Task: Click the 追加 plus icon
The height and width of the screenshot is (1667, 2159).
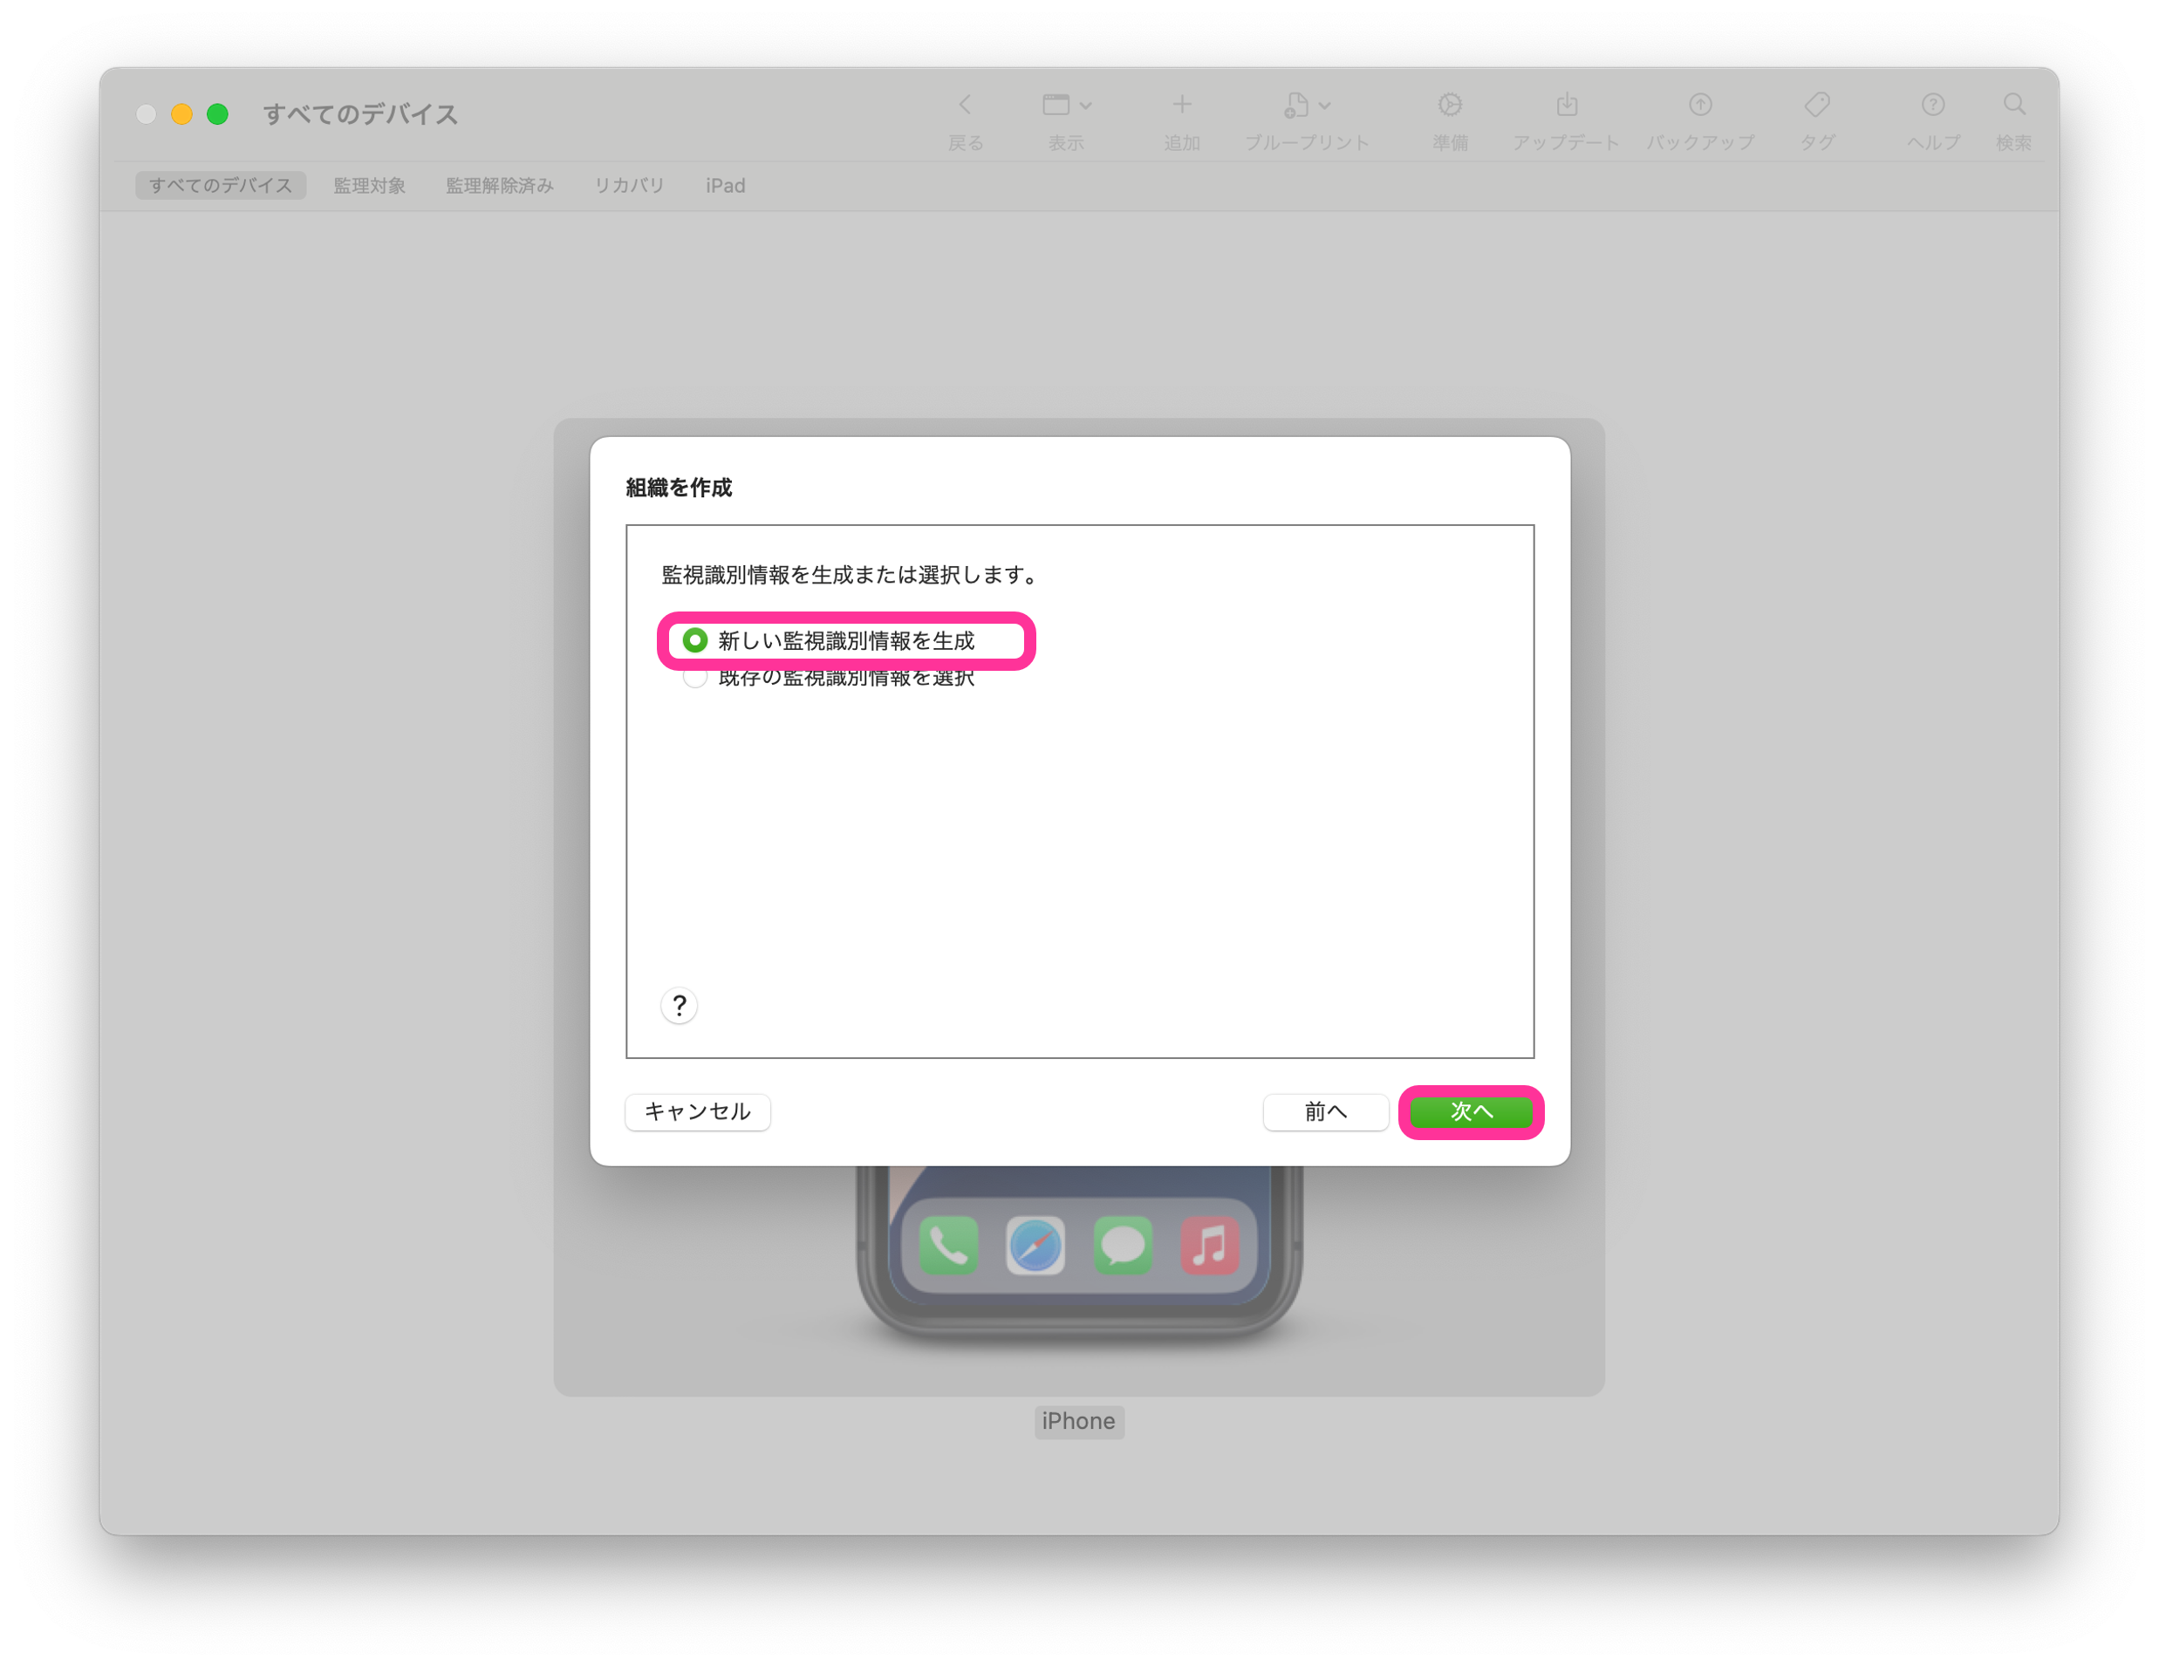Action: (x=1181, y=105)
